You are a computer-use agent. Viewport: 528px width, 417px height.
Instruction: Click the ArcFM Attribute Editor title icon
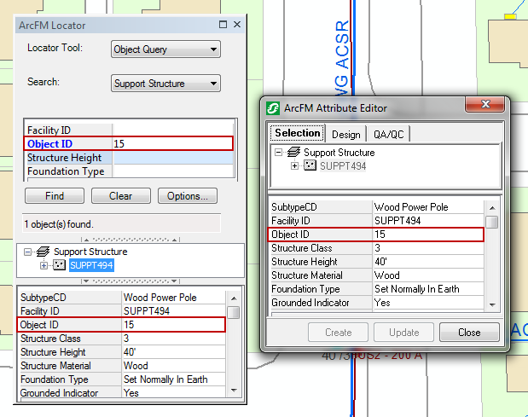[x=273, y=108]
